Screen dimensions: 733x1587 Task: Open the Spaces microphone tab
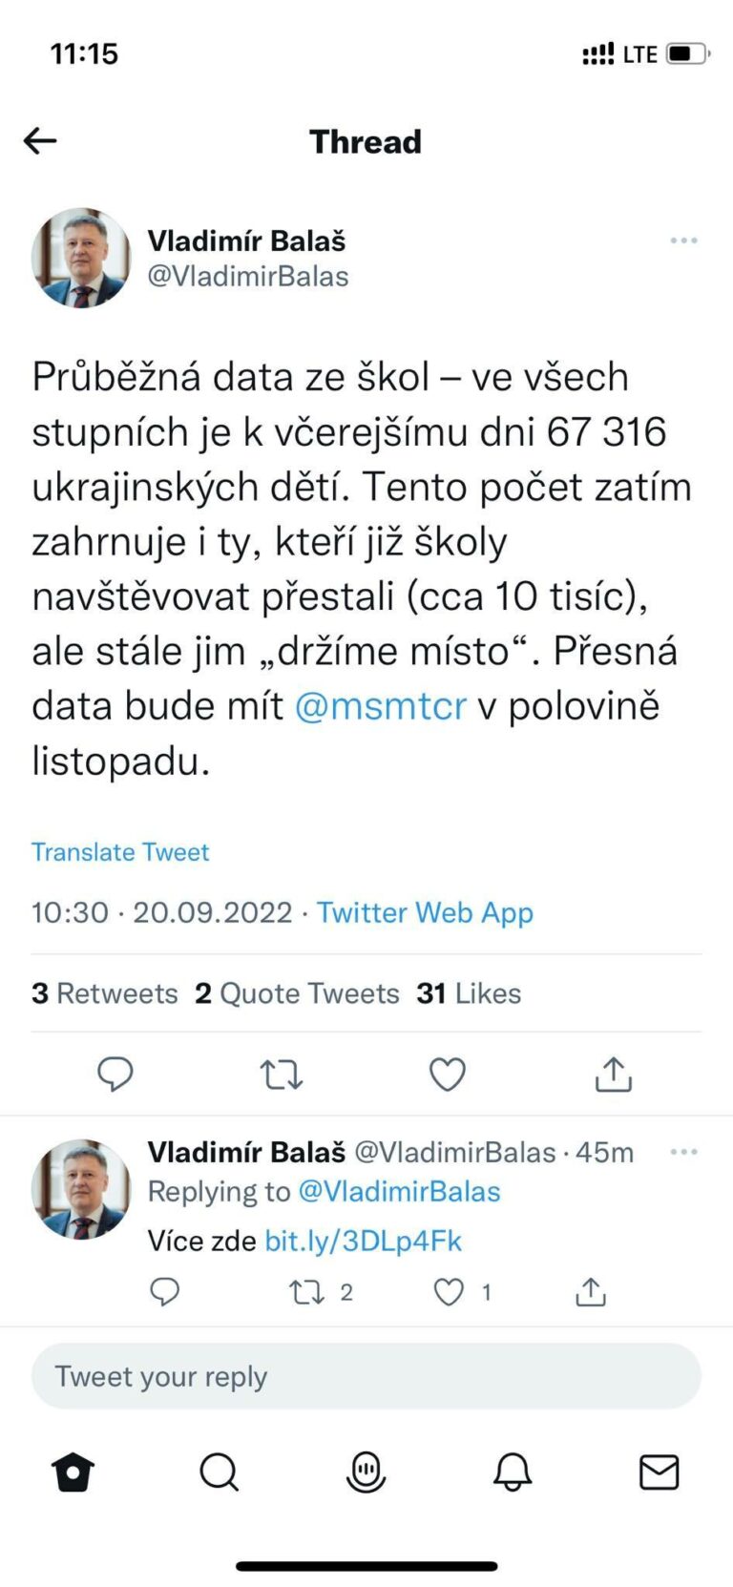pos(366,1472)
